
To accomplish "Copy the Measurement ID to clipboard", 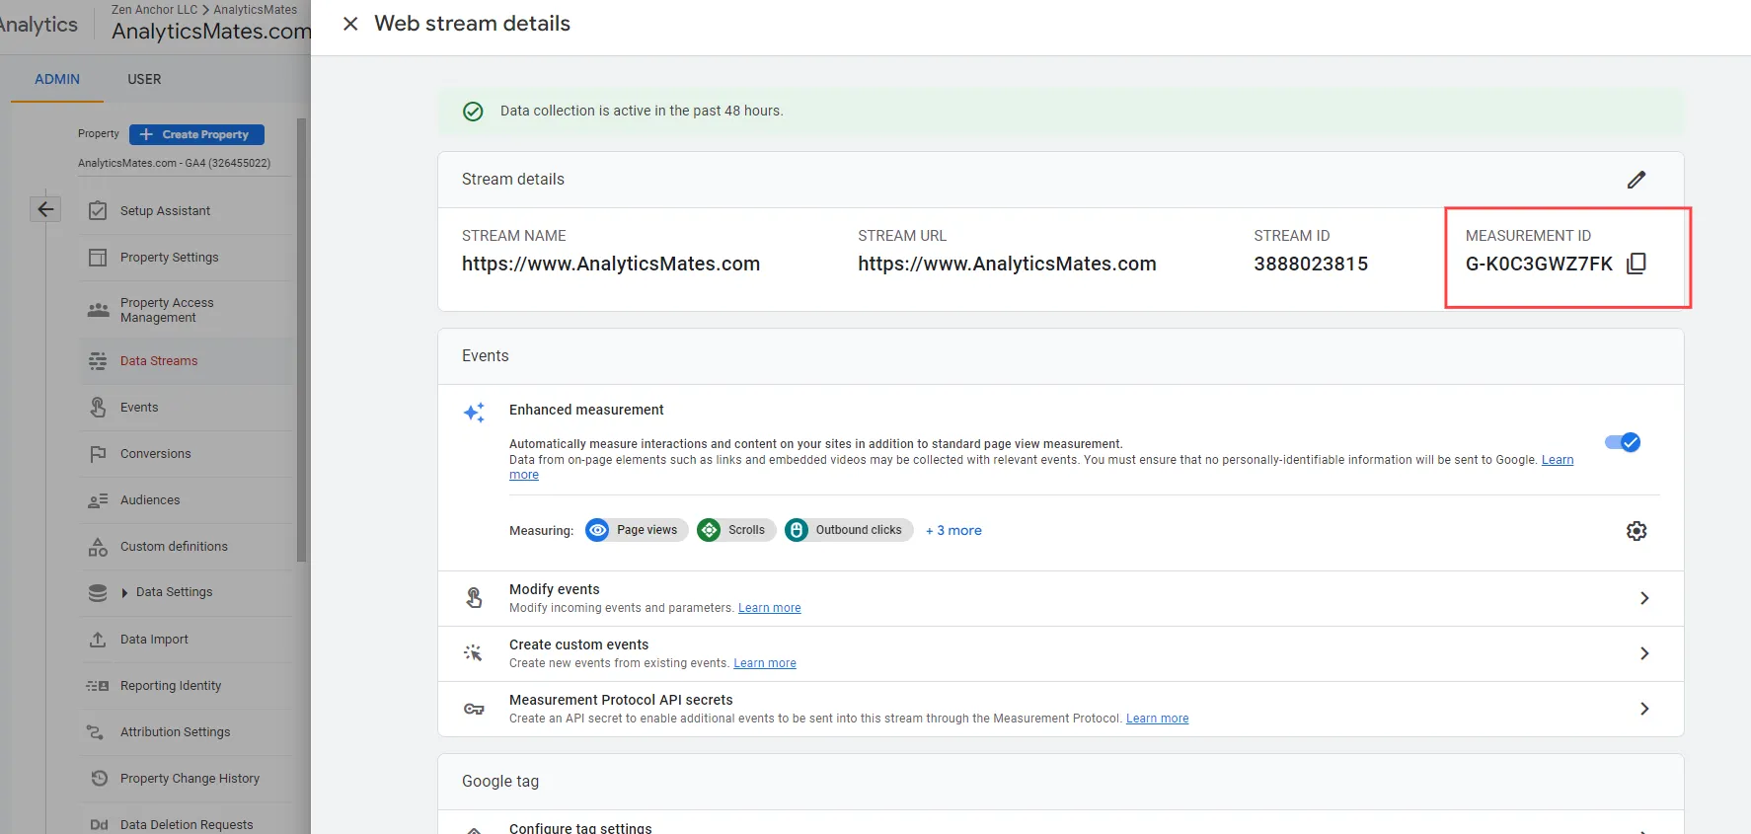I will pos(1637,264).
